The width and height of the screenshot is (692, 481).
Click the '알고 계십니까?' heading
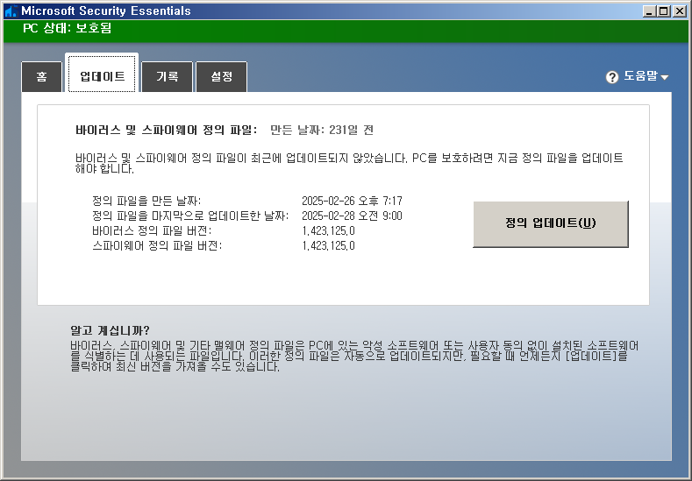[x=110, y=330]
